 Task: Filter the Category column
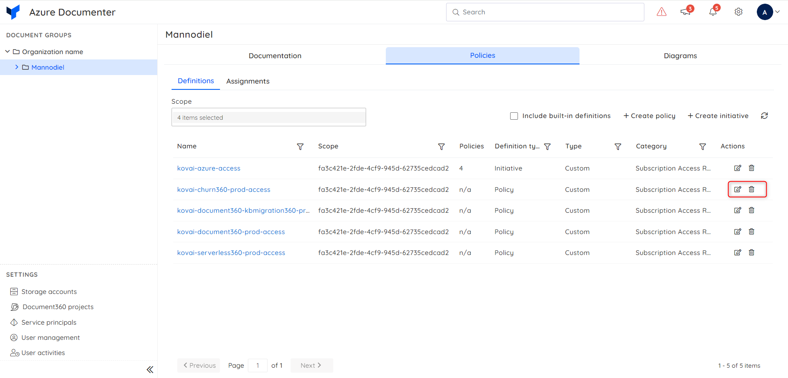[703, 146]
